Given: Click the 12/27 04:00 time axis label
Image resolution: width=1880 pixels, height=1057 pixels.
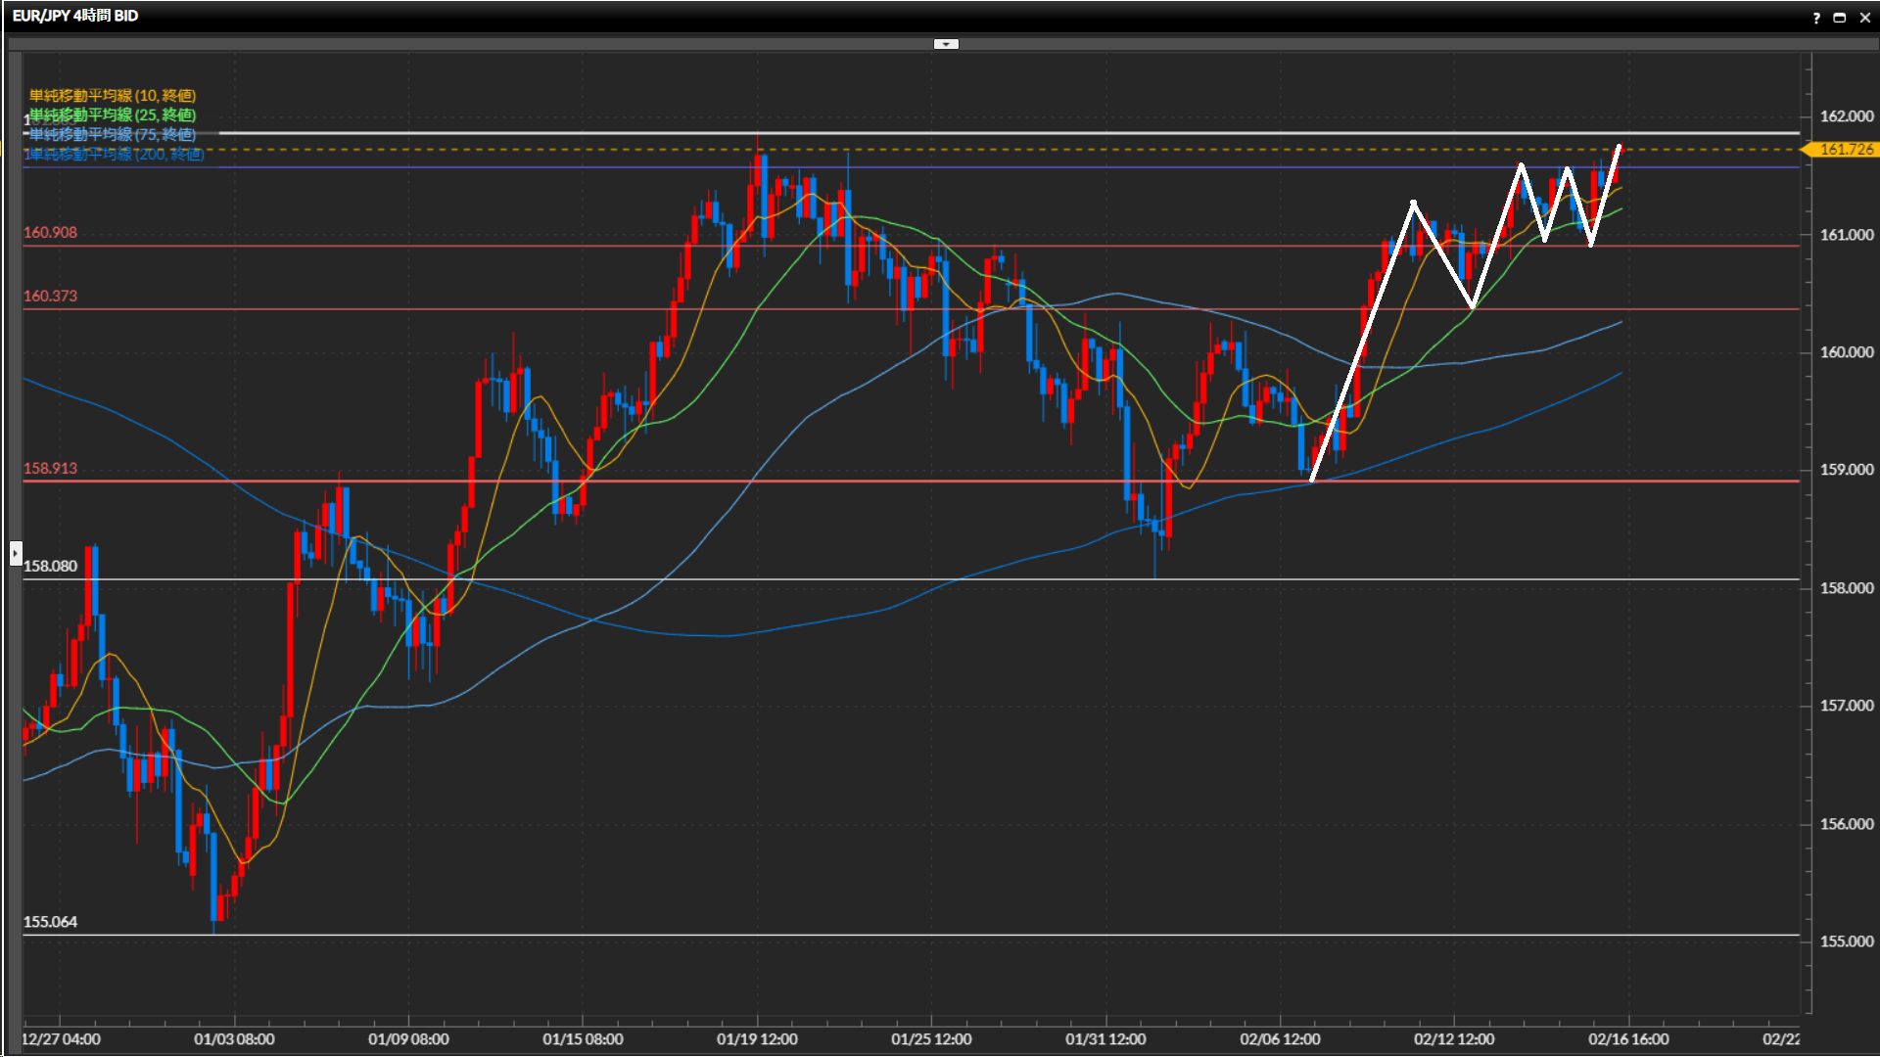Looking at the screenshot, I should click(x=62, y=1039).
